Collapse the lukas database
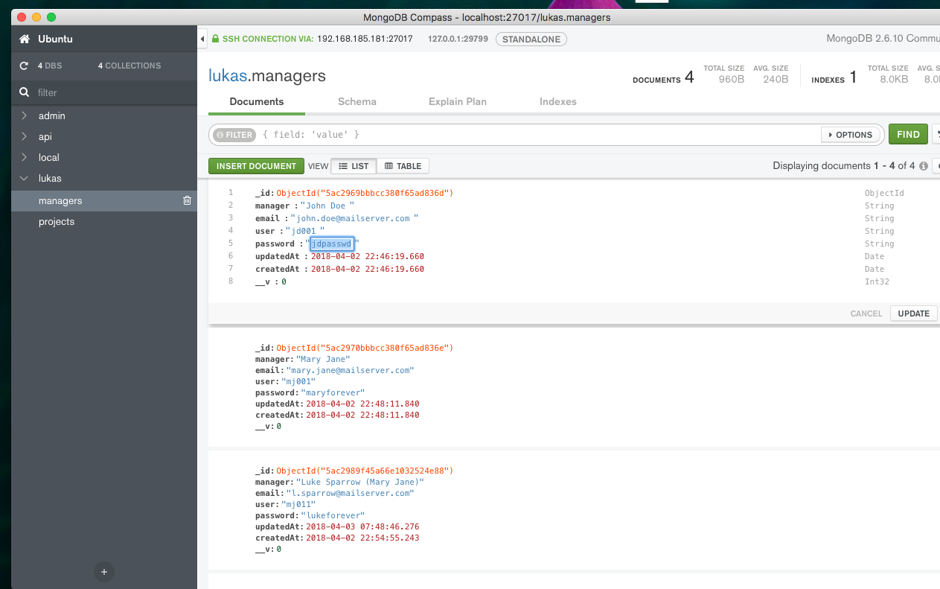This screenshot has width=940, height=589. tap(24, 179)
